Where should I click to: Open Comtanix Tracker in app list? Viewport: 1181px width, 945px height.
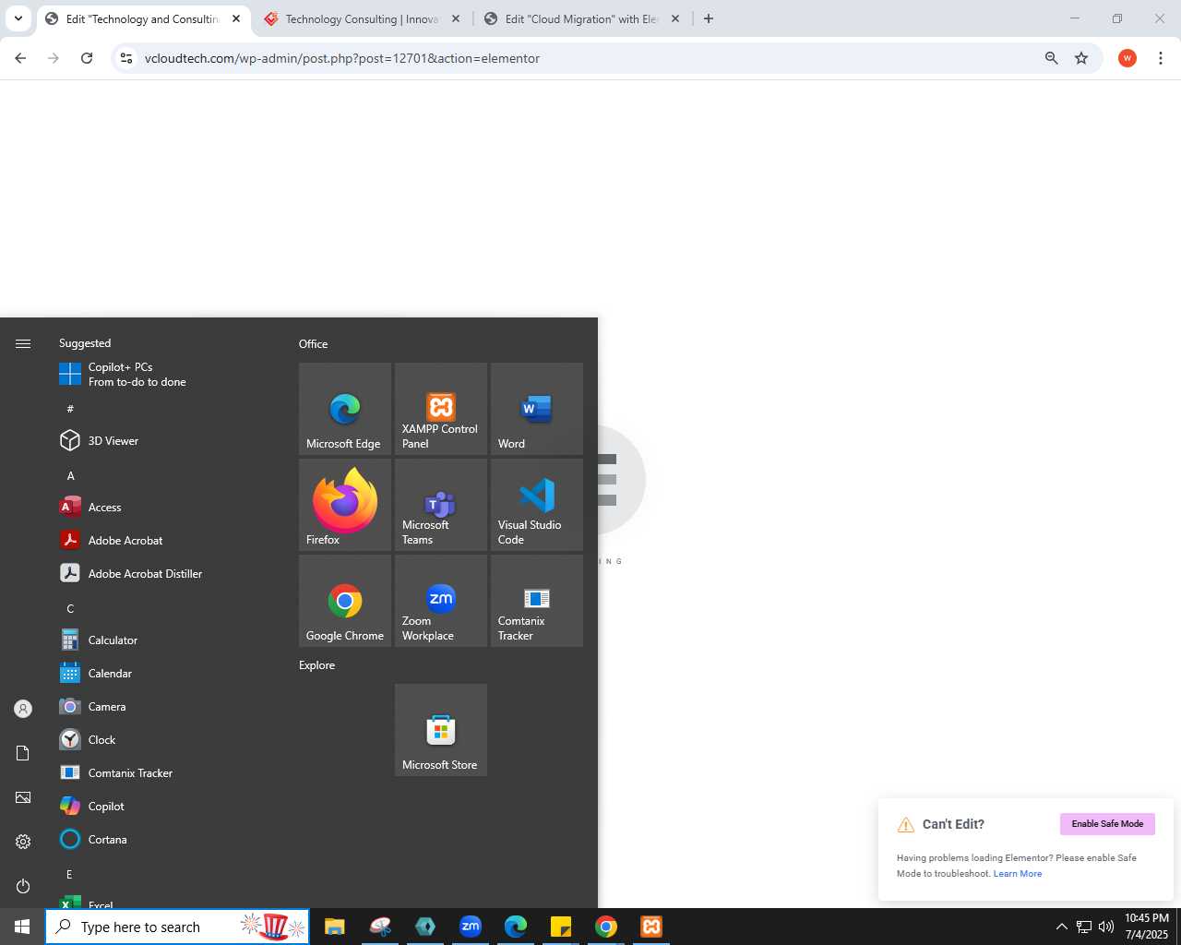coord(166,773)
